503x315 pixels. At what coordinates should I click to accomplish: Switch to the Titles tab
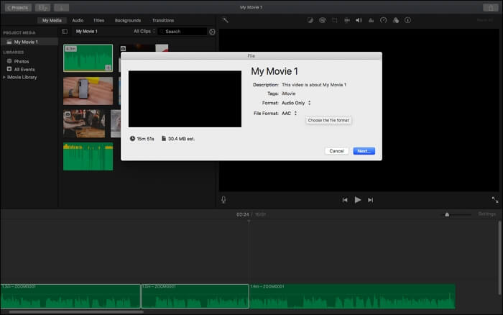pyautogui.click(x=98, y=20)
